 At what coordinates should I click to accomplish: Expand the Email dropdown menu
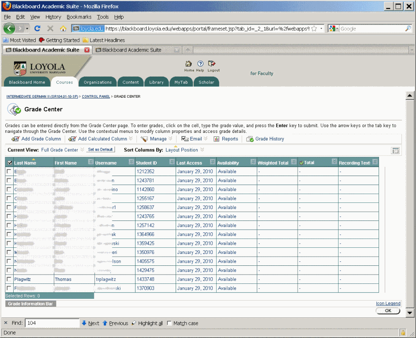(196, 139)
